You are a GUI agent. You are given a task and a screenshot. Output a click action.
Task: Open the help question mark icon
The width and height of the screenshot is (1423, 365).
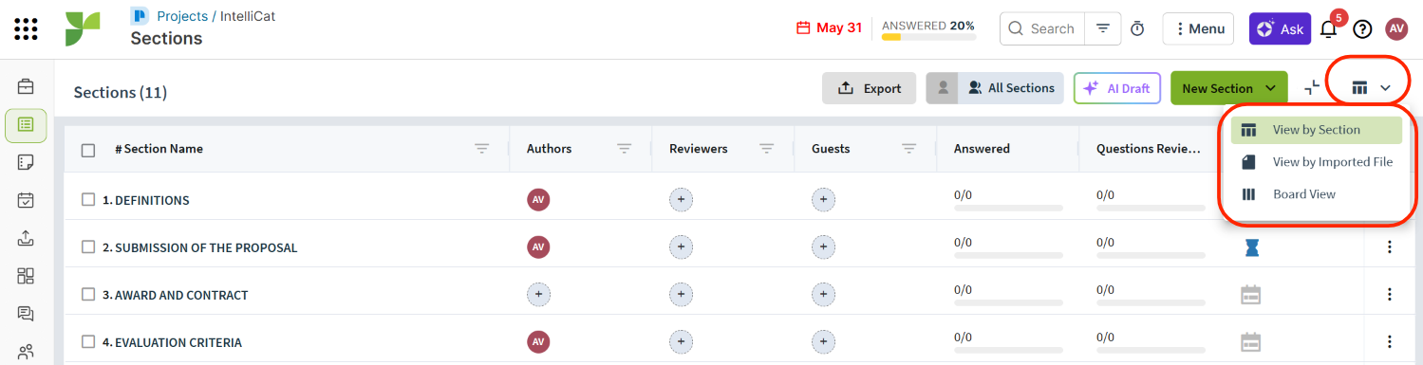1362,29
